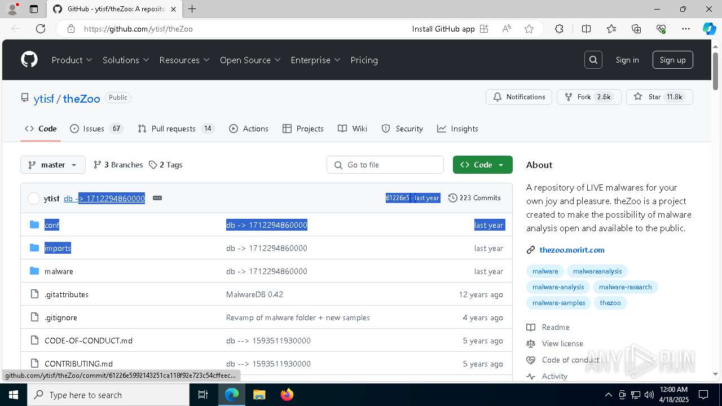Viewport: 722px width, 406px height.
Task: Open a new tab with plus button
Action: (192, 9)
